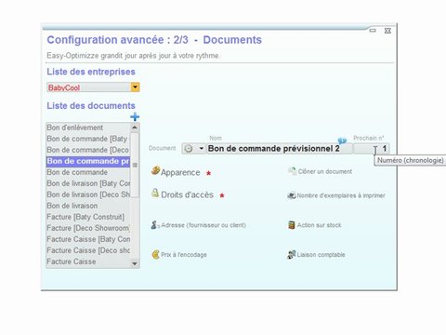Select Facture Caisse [Baty Con in the list

point(88,239)
